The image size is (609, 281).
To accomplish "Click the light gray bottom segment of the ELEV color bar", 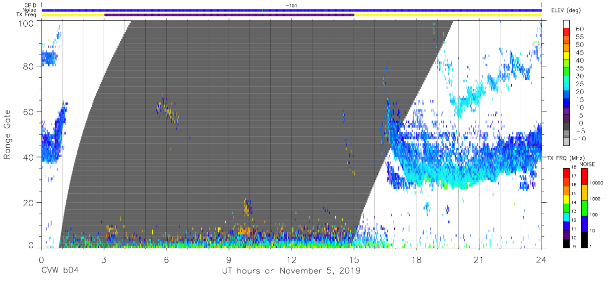I will [566, 141].
